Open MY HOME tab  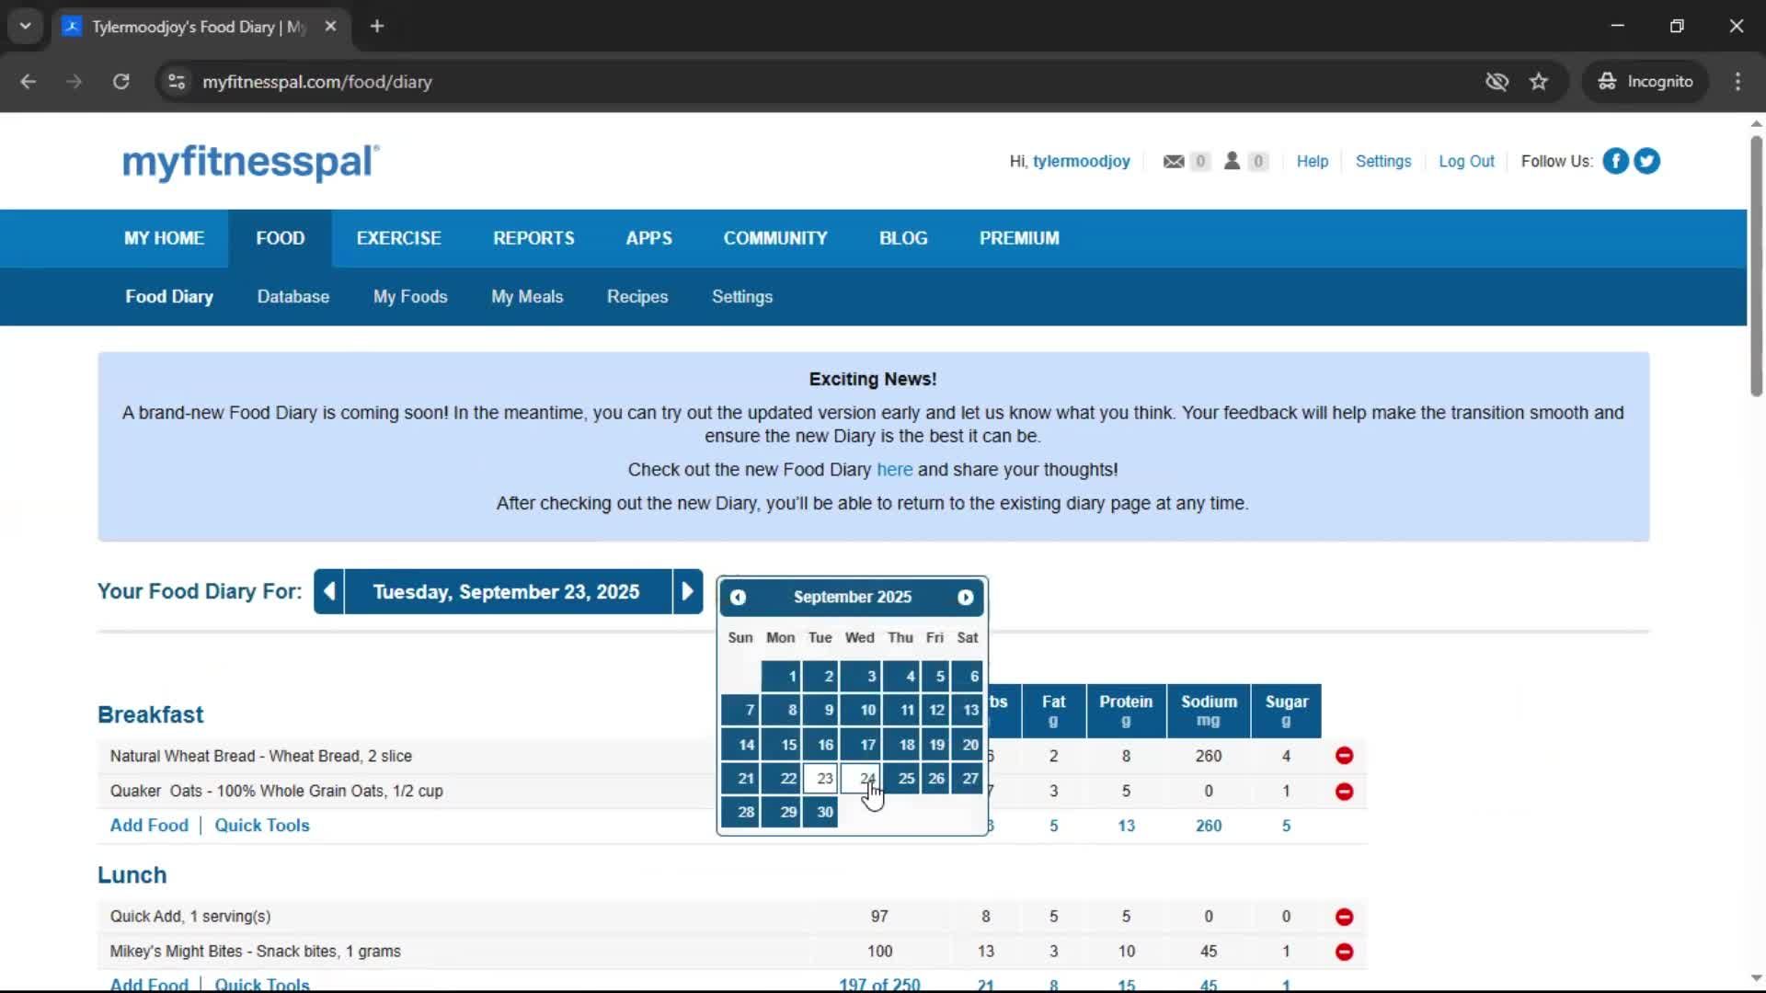[x=164, y=238]
